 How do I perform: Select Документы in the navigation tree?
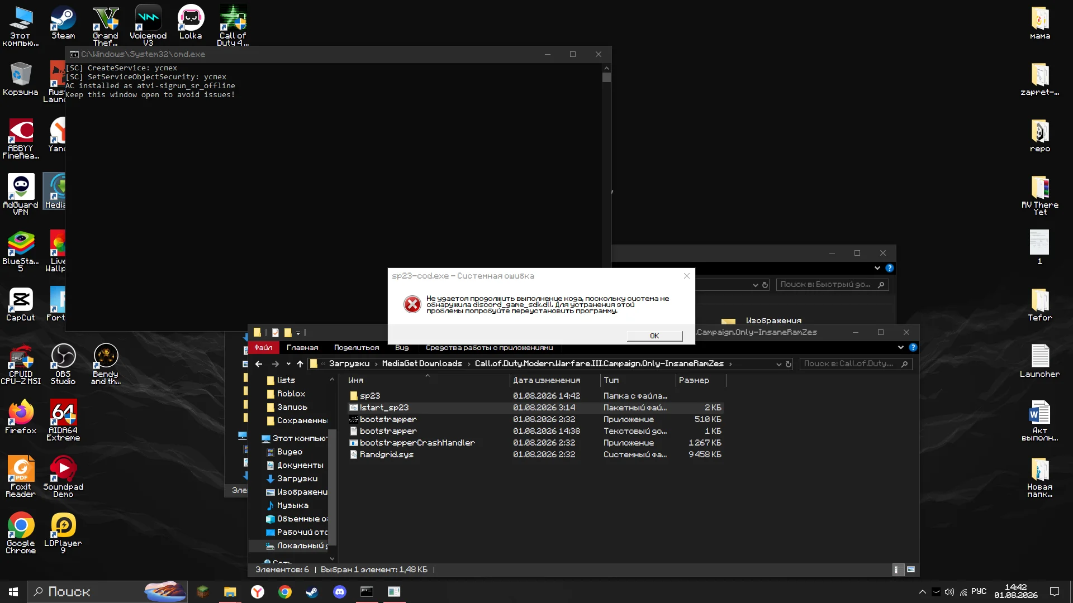(295, 465)
